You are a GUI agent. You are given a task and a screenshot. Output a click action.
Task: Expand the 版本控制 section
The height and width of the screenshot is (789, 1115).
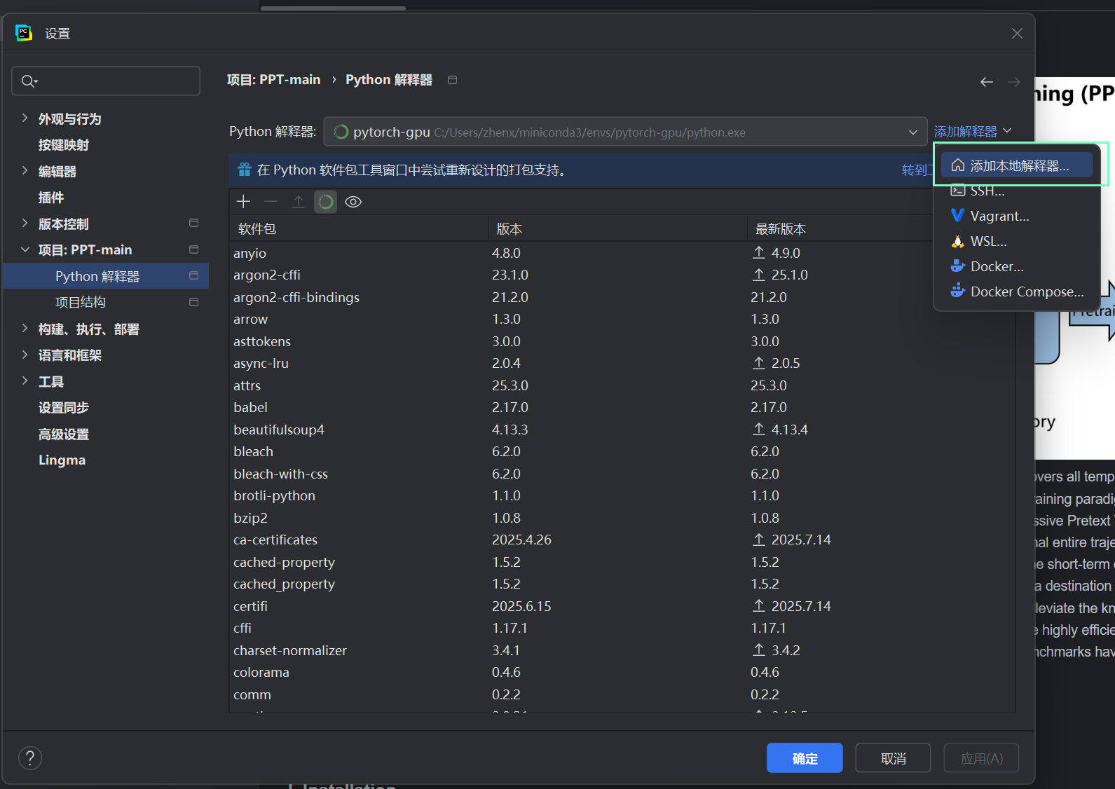click(25, 223)
